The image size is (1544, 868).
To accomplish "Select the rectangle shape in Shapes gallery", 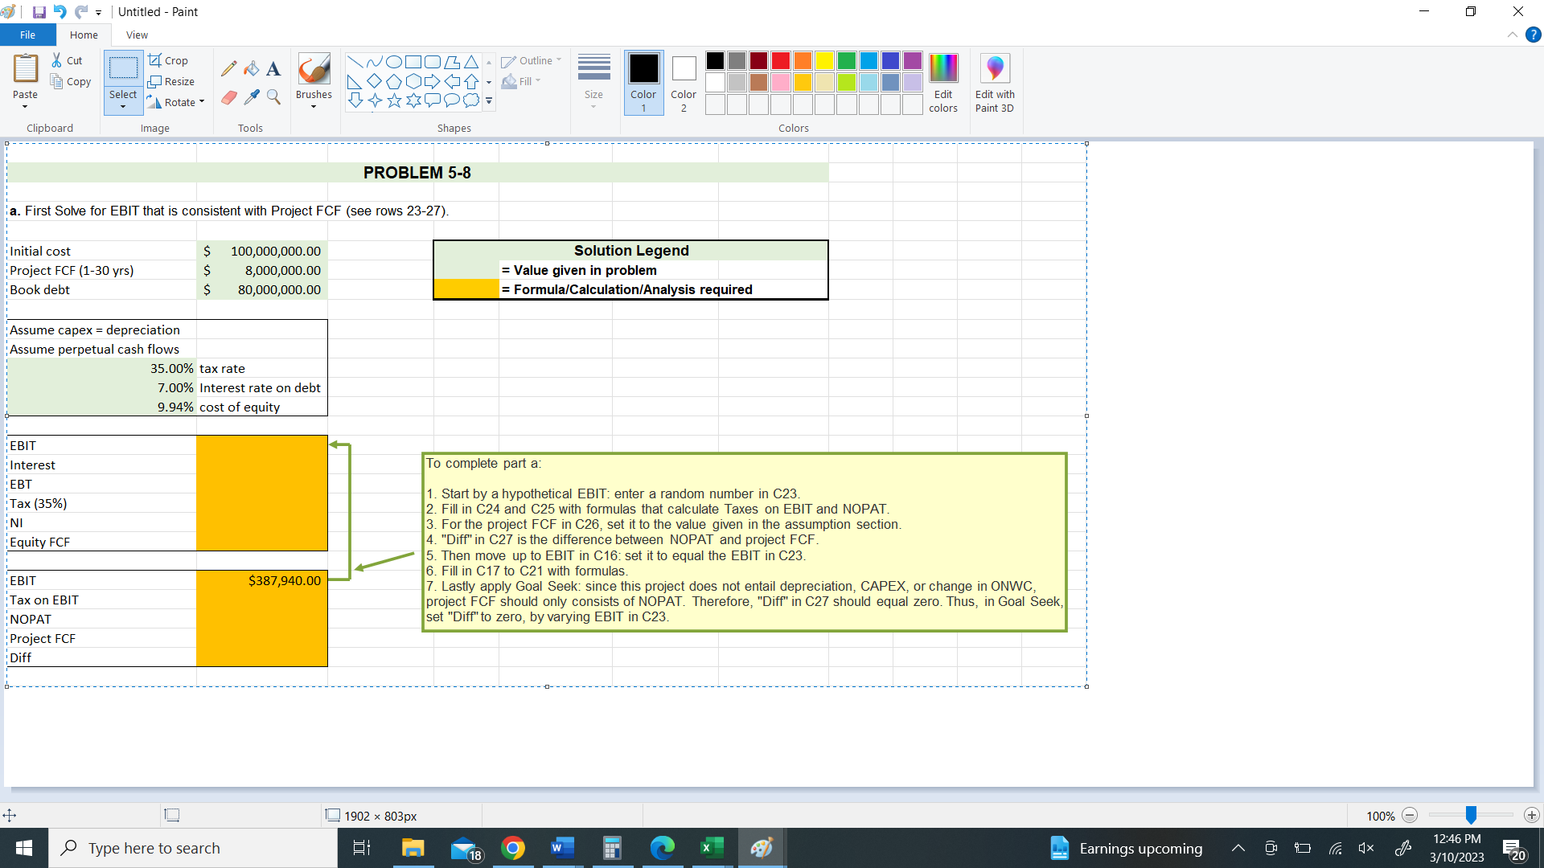I will click(x=413, y=61).
